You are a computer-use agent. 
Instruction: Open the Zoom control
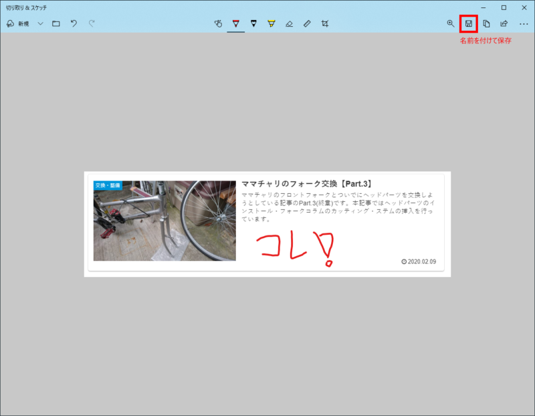(x=450, y=23)
